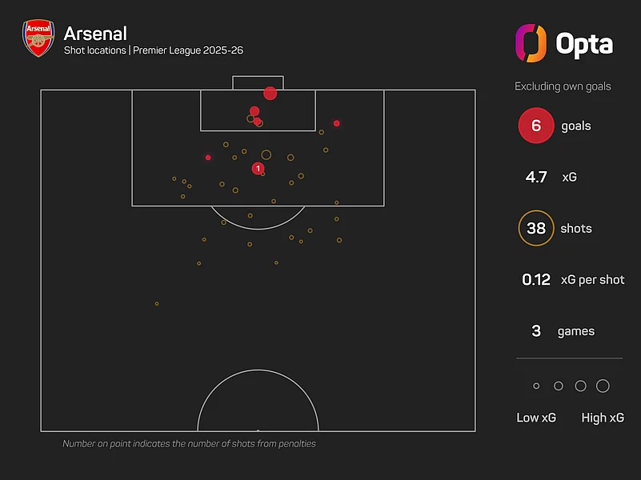641x480 pixels.
Task: Click the penalties footnote text
Action: point(189,444)
